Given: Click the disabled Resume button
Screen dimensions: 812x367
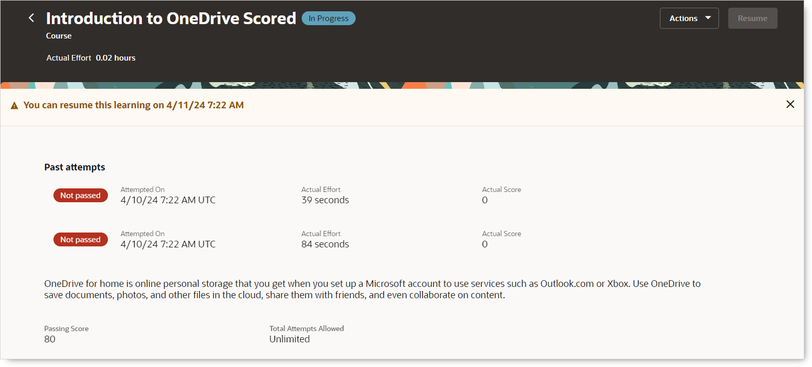Looking at the screenshot, I should [x=752, y=18].
